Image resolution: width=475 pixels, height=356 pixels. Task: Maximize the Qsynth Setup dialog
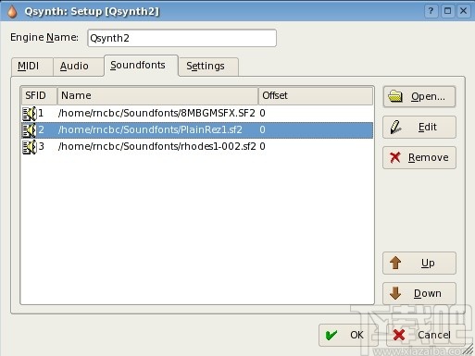click(x=447, y=11)
